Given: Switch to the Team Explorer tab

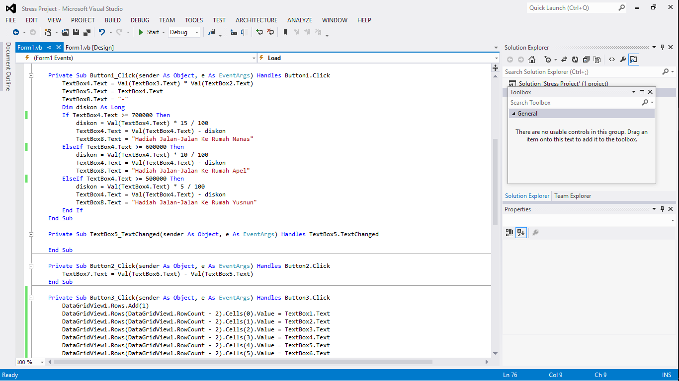Looking at the screenshot, I should coord(573,196).
